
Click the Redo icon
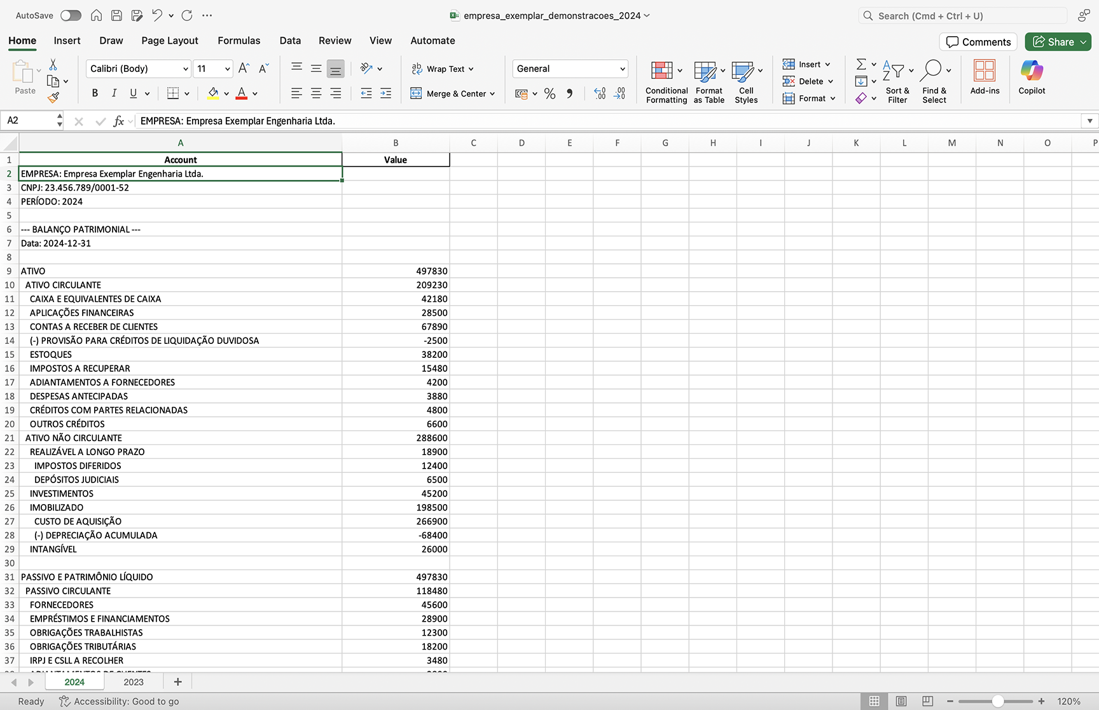click(187, 15)
